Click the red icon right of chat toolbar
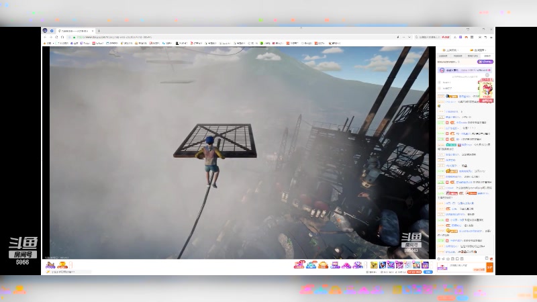This screenshot has height=302, width=537. click(491, 259)
